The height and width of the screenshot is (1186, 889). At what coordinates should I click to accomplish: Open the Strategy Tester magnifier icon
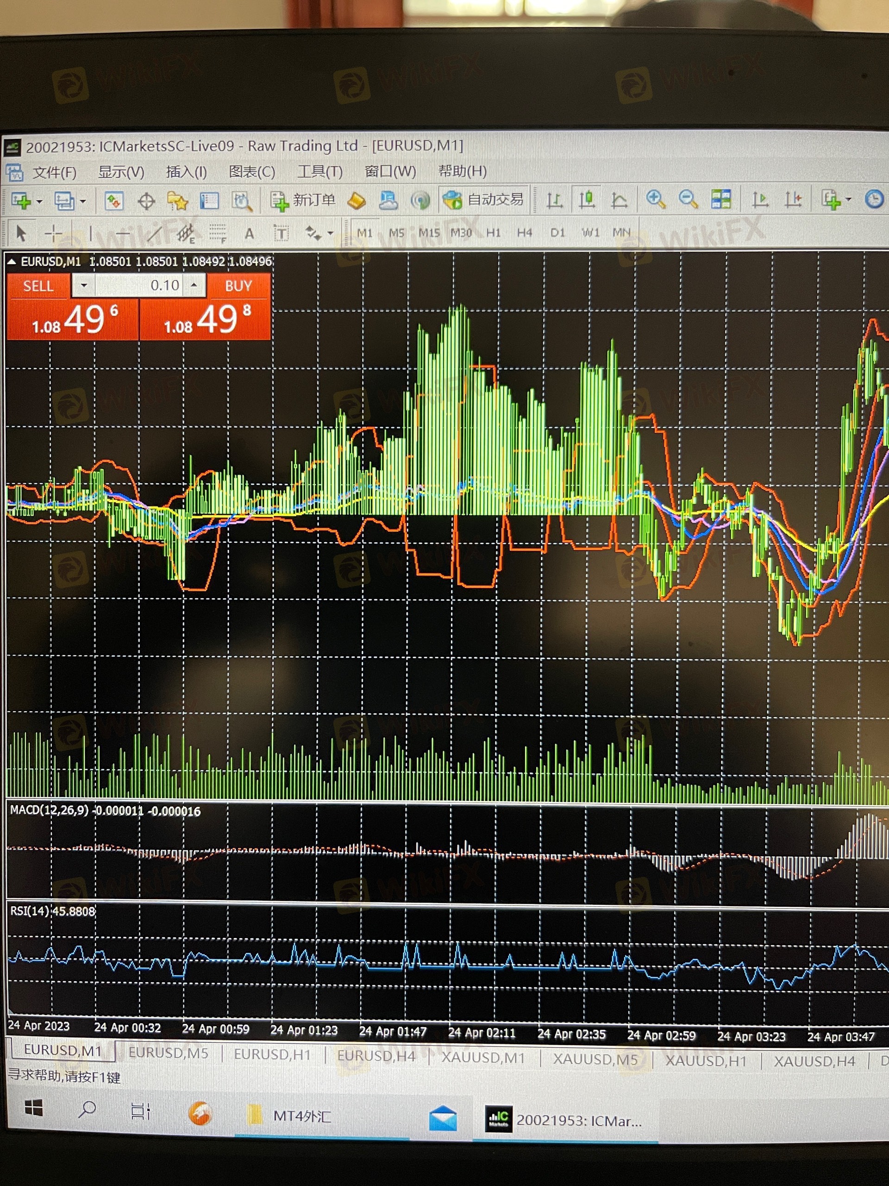click(242, 202)
